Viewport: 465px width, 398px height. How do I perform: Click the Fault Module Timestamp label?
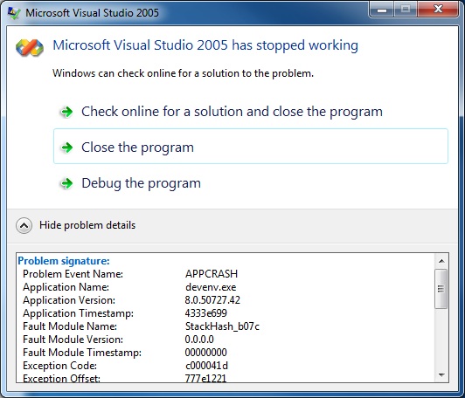[82, 353]
